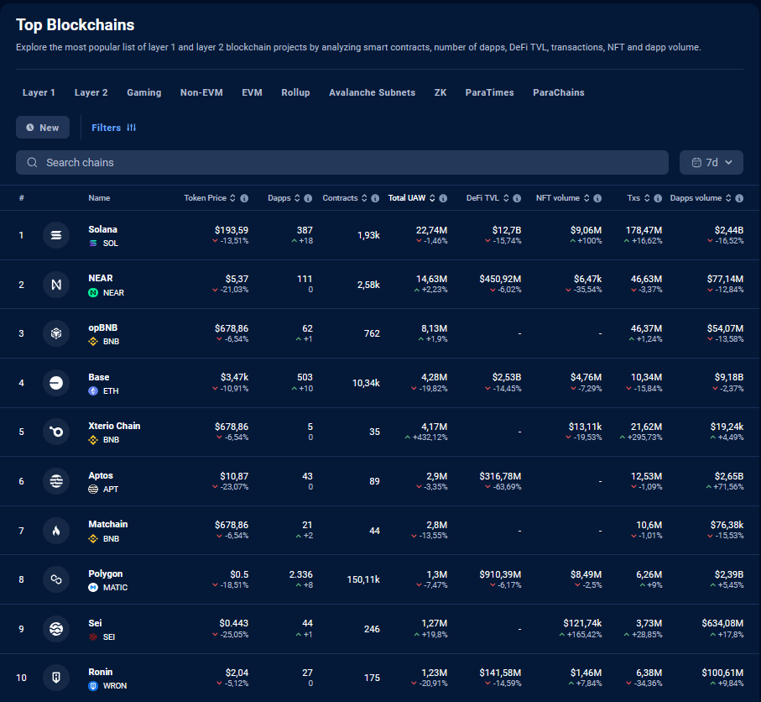Click the NFT volume info icon
761x702 pixels.
597,198
